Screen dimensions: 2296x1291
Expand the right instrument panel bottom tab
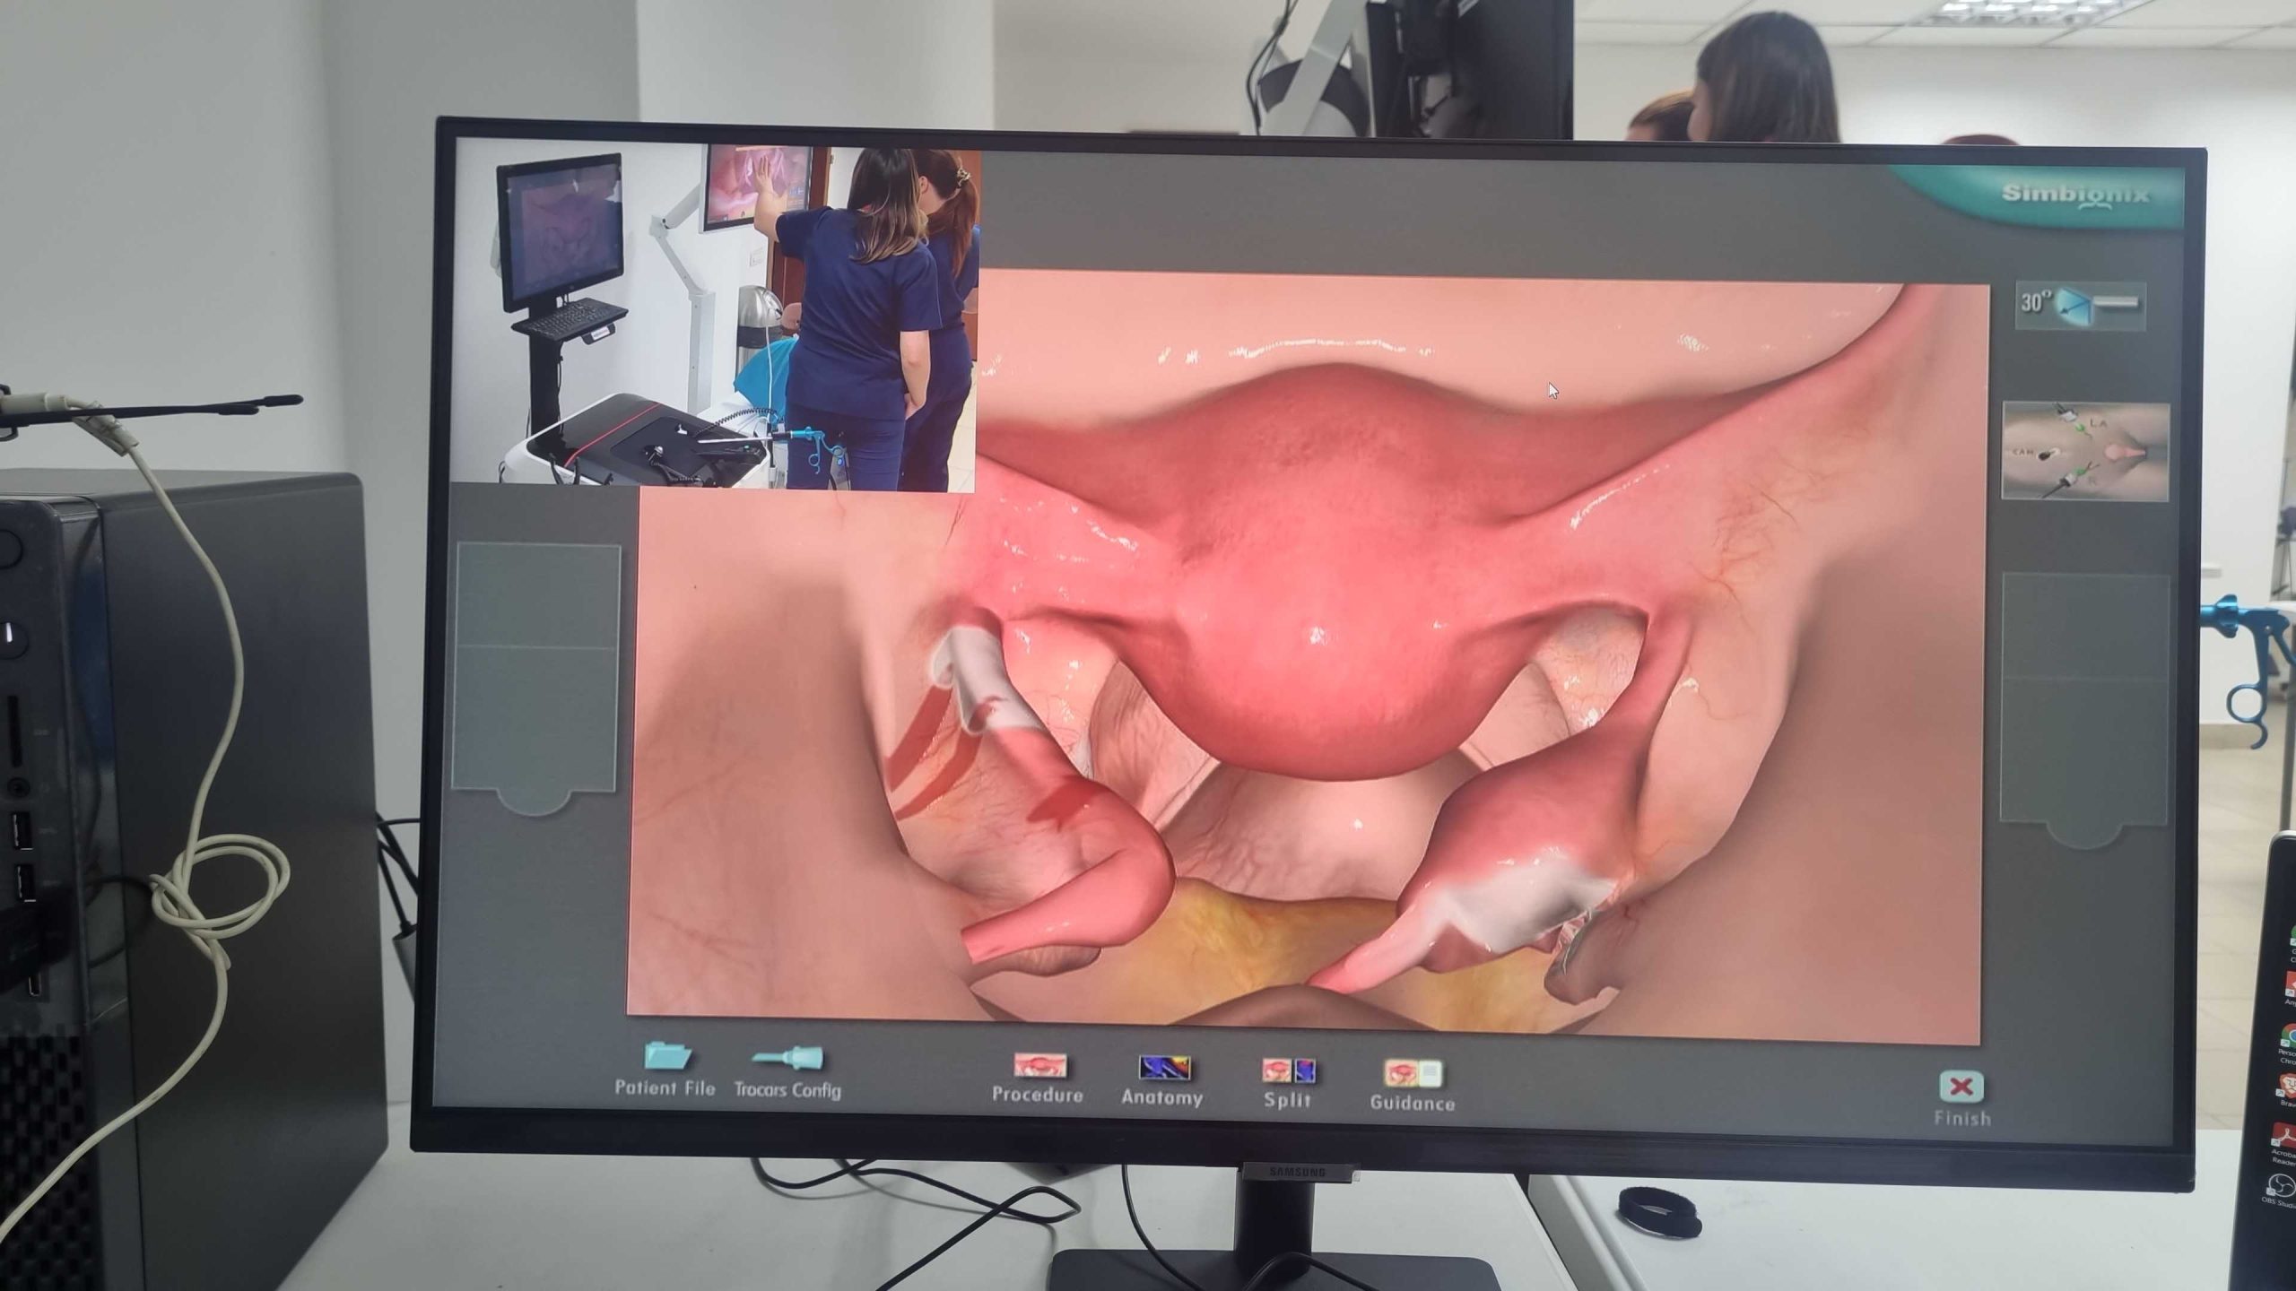coord(2084,834)
